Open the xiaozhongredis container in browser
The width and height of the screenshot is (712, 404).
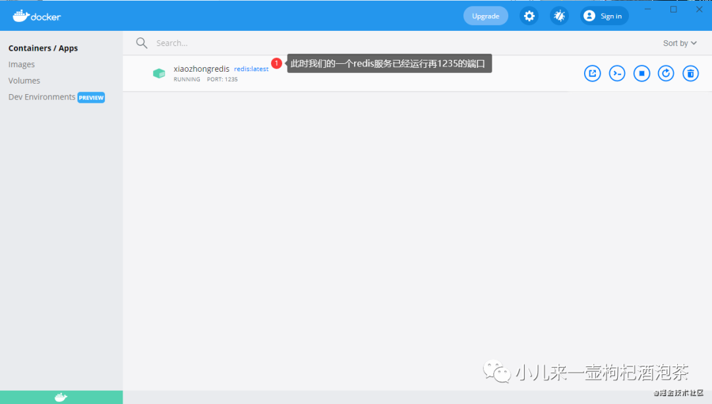coord(592,74)
